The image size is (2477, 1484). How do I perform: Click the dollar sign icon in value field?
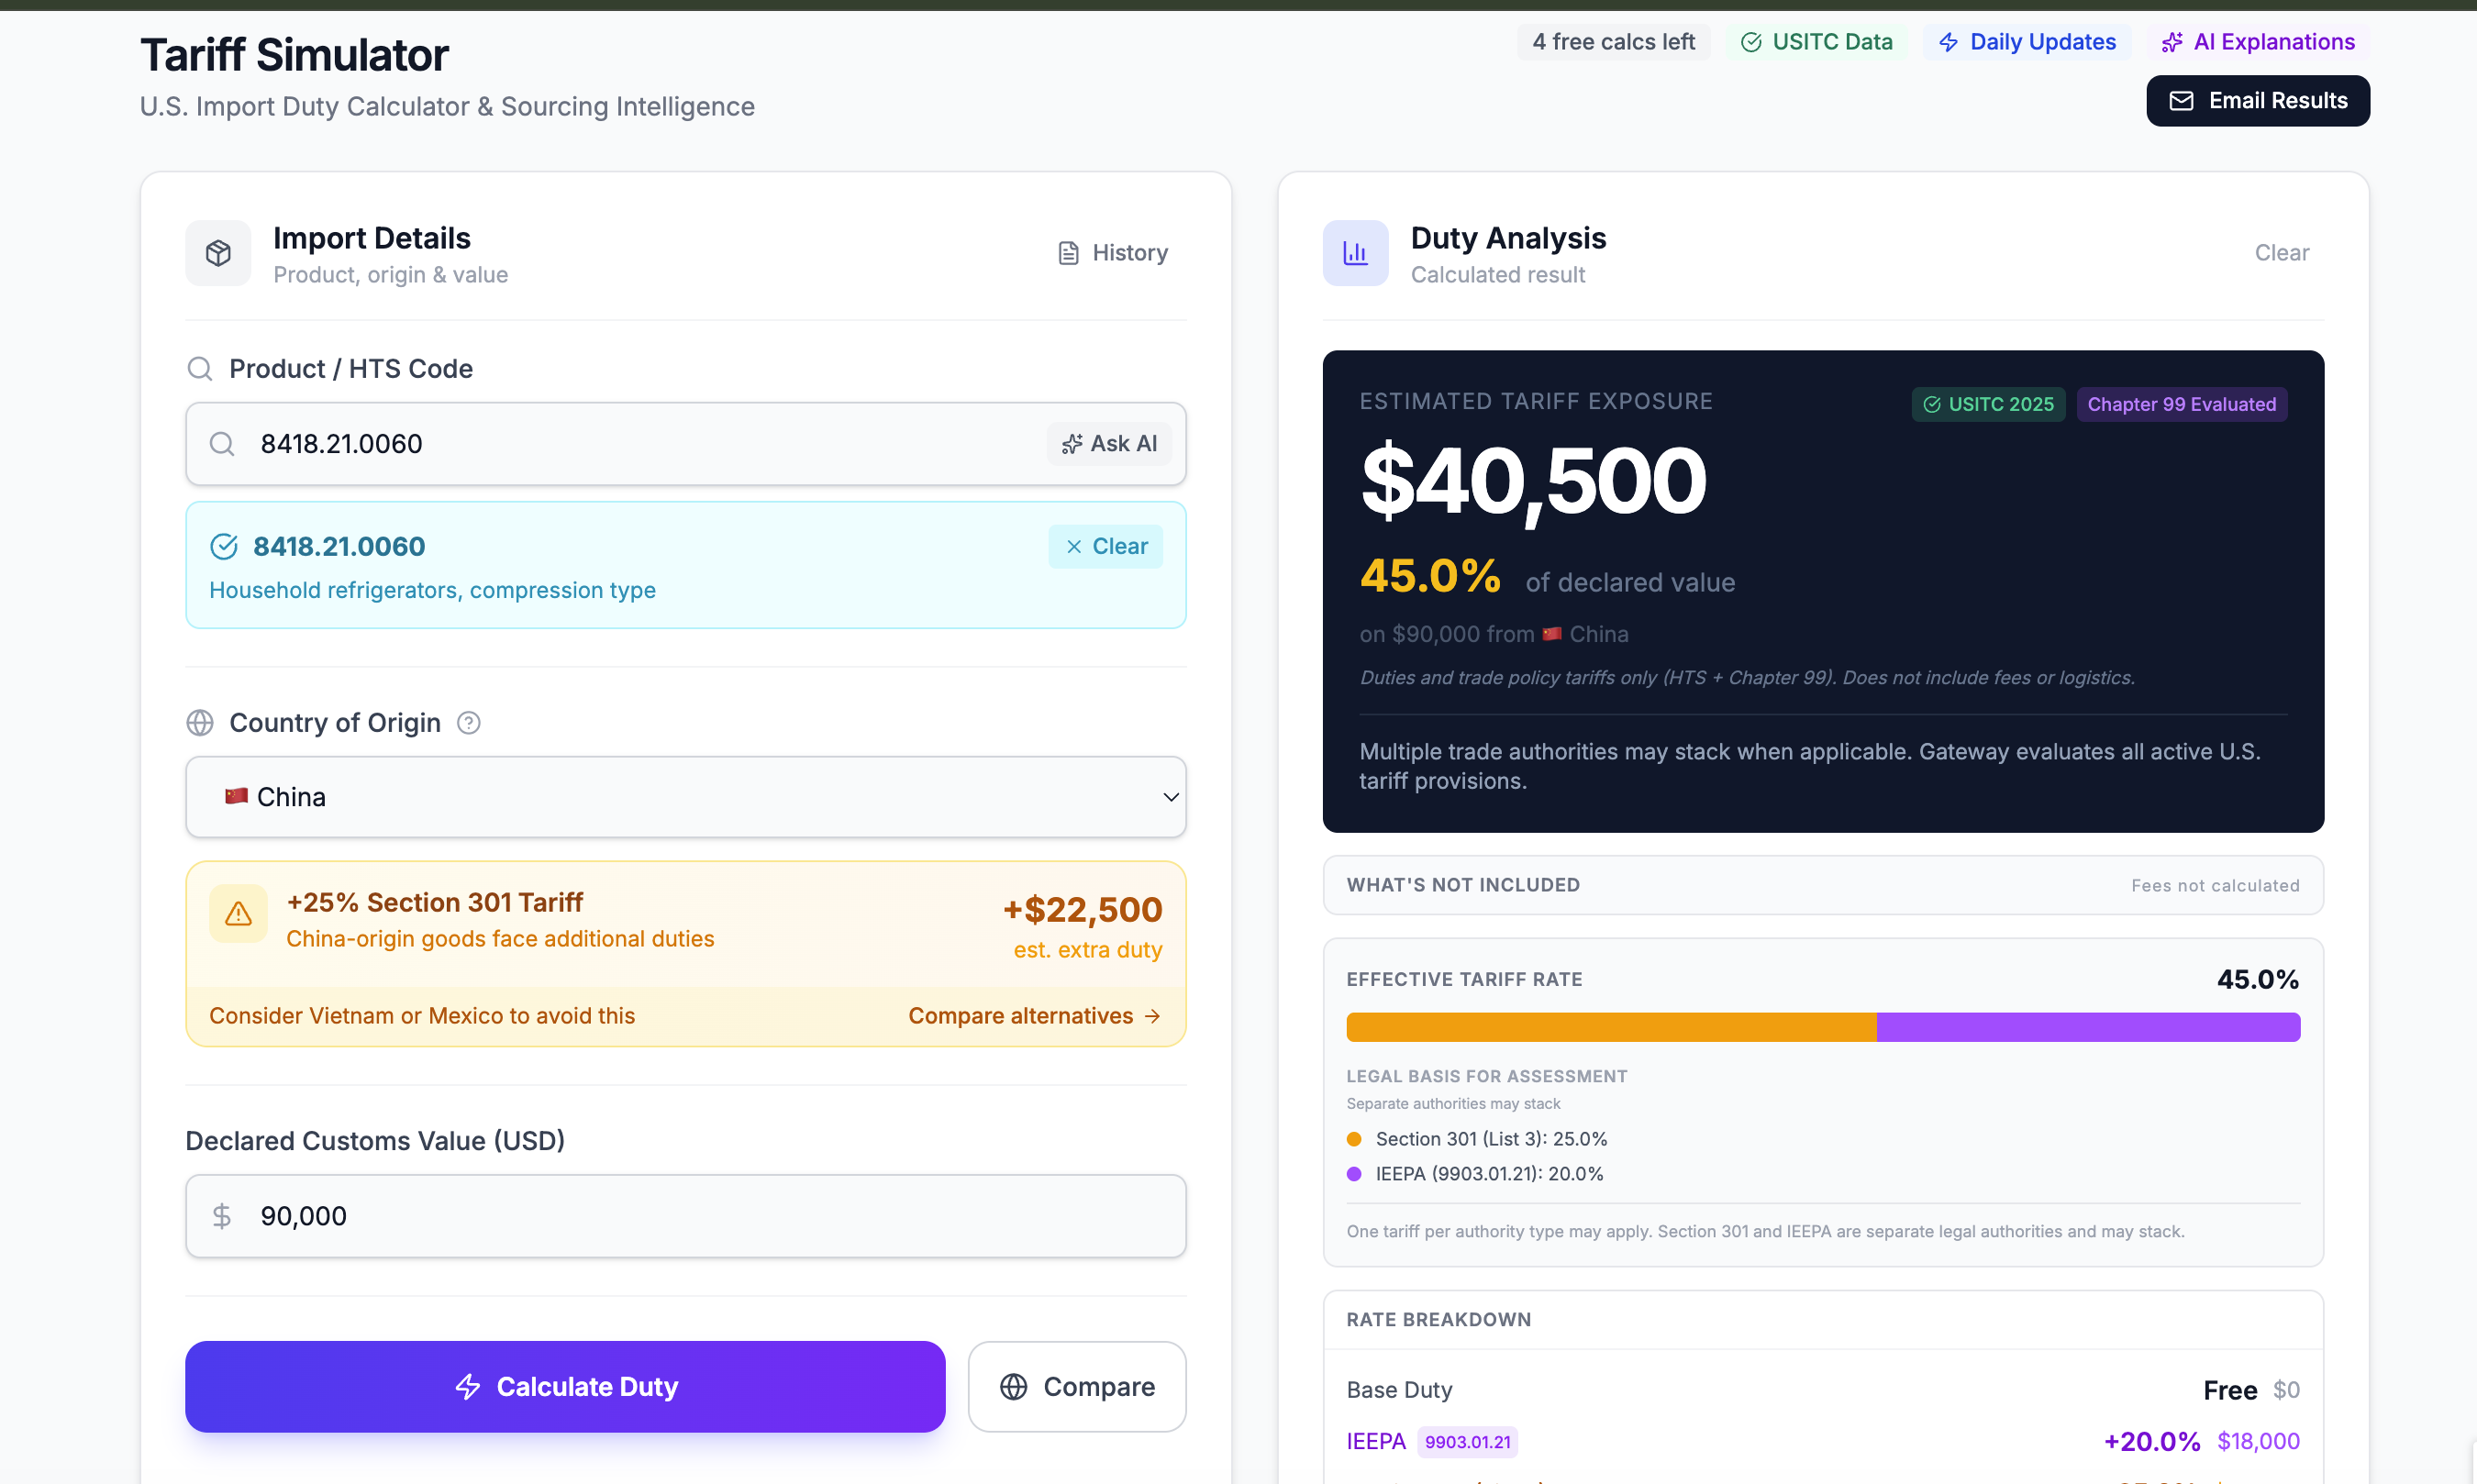pos(222,1216)
